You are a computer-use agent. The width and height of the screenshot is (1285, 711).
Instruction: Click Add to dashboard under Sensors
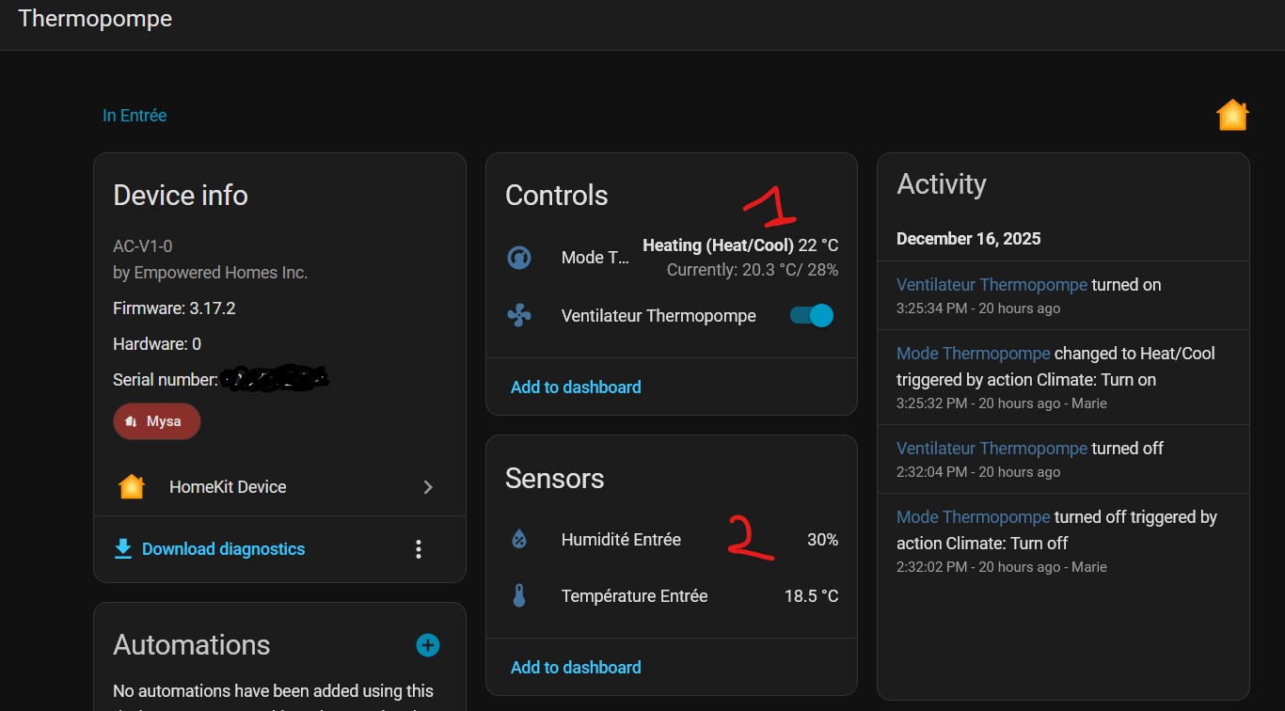click(x=576, y=668)
